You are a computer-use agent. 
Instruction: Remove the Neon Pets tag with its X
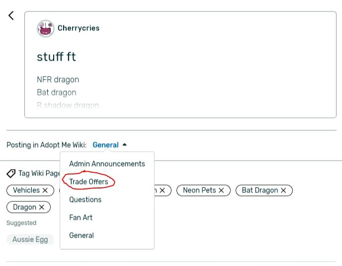pos(221,190)
